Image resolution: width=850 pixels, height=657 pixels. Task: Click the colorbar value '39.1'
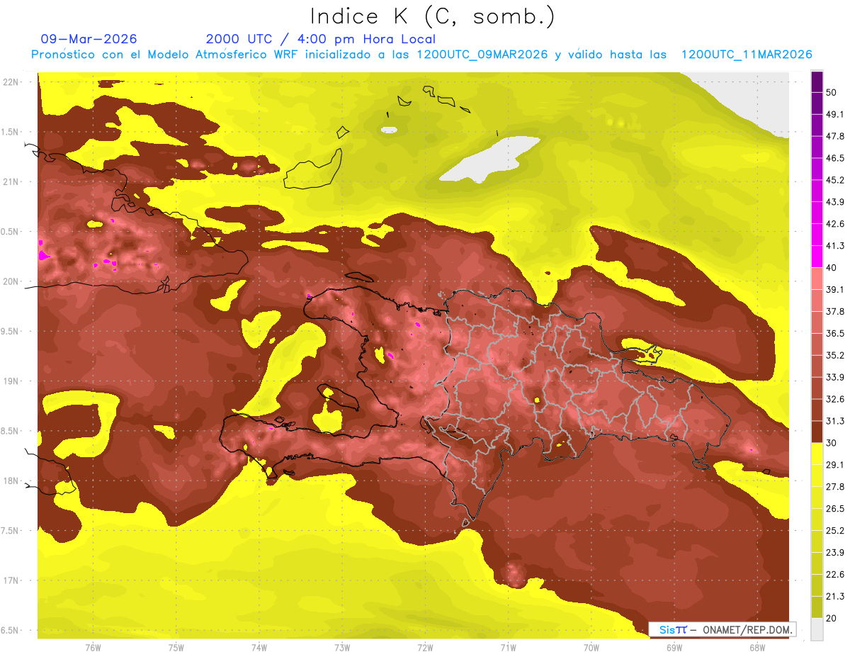tap(835, 289)
